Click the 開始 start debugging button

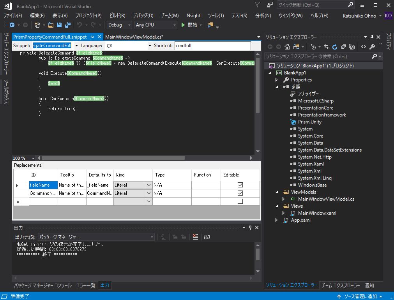[x=189, y=25]
